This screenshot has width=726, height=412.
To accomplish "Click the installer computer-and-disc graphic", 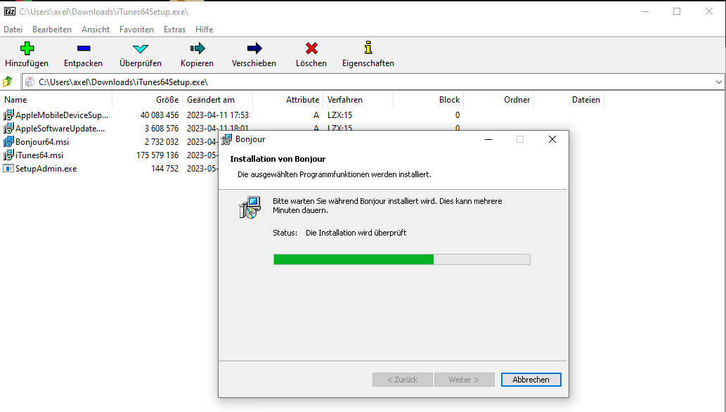I will click(x=250, y=207).
